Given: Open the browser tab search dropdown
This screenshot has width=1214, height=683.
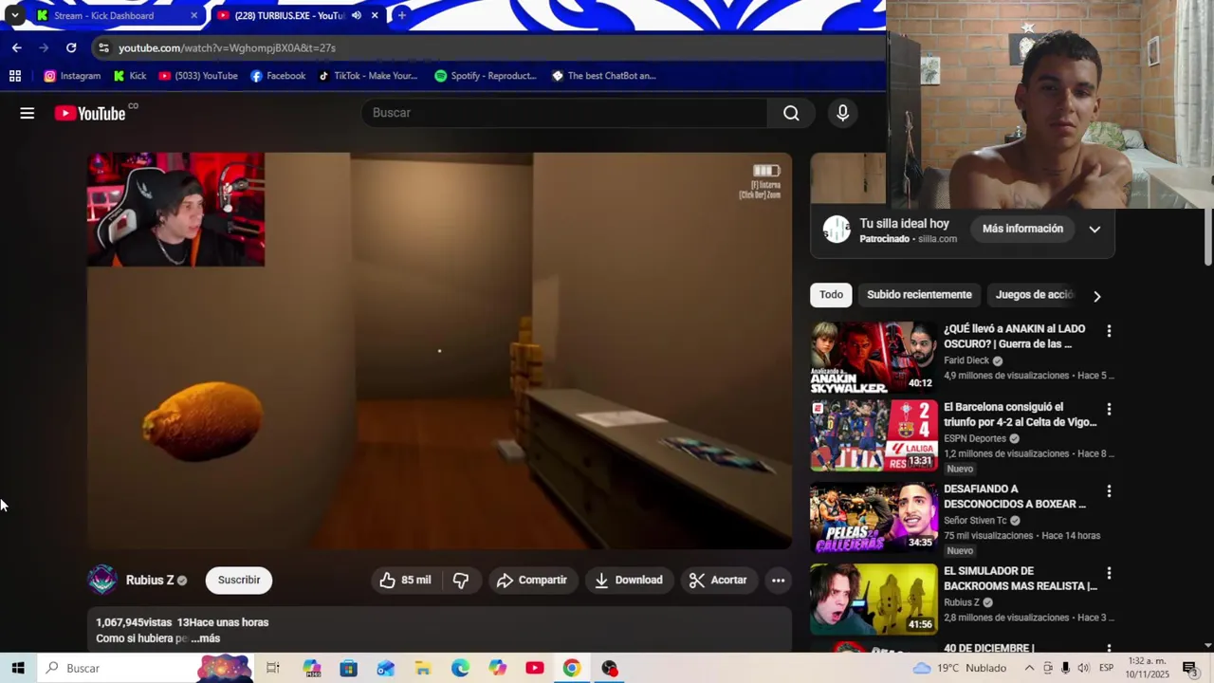Looking at the screenshot, I should click(x=14, y=15).
